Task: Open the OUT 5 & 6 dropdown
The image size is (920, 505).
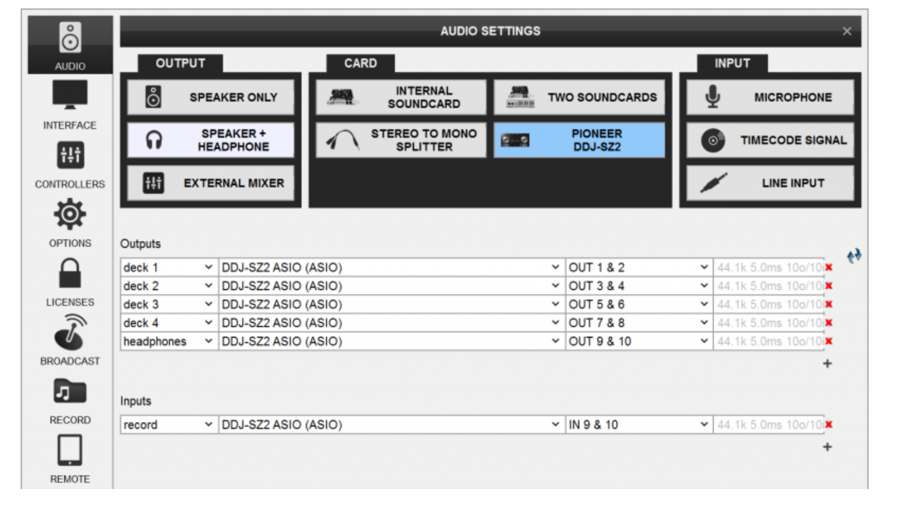Action: (x=639, y=304)
